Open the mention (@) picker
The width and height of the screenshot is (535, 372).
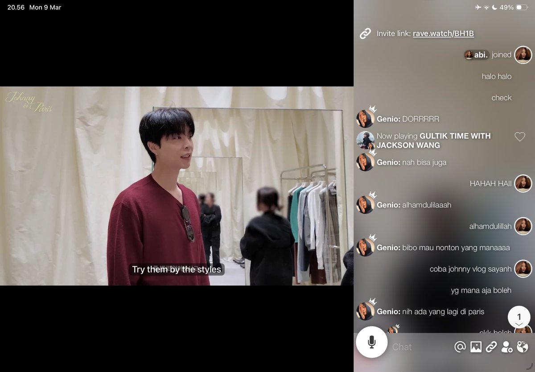pyautogui.click(x=460, y=347)
